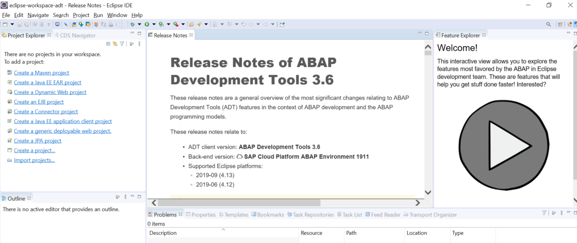Click the Create a Maven project link
This screenshot has width=577, height=243.
pyautogui.click(x=41, y=73)
